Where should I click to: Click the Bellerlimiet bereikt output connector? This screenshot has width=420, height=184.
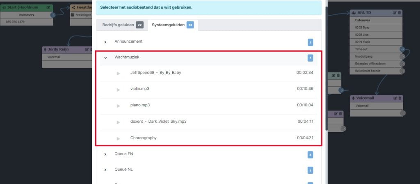[x=402, y=71]
